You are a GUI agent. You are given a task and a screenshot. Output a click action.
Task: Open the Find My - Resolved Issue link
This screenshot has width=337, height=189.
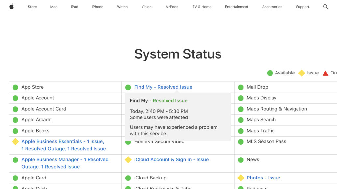[x=163, y=87]
